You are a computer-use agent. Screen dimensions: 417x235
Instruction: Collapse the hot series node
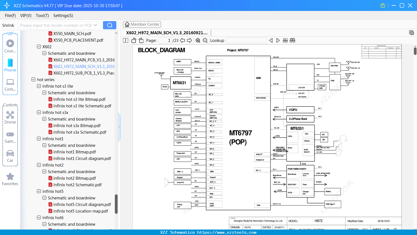coord(33,79)
